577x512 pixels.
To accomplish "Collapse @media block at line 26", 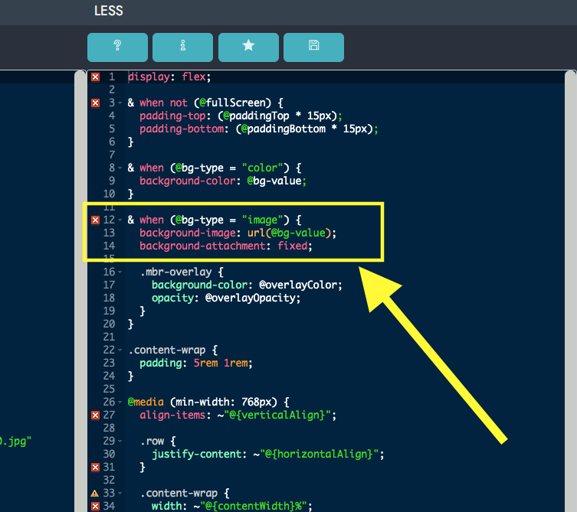I will coord(120,403).
